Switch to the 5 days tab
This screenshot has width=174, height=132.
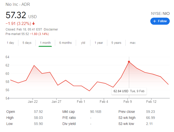[x=27, y=43]
